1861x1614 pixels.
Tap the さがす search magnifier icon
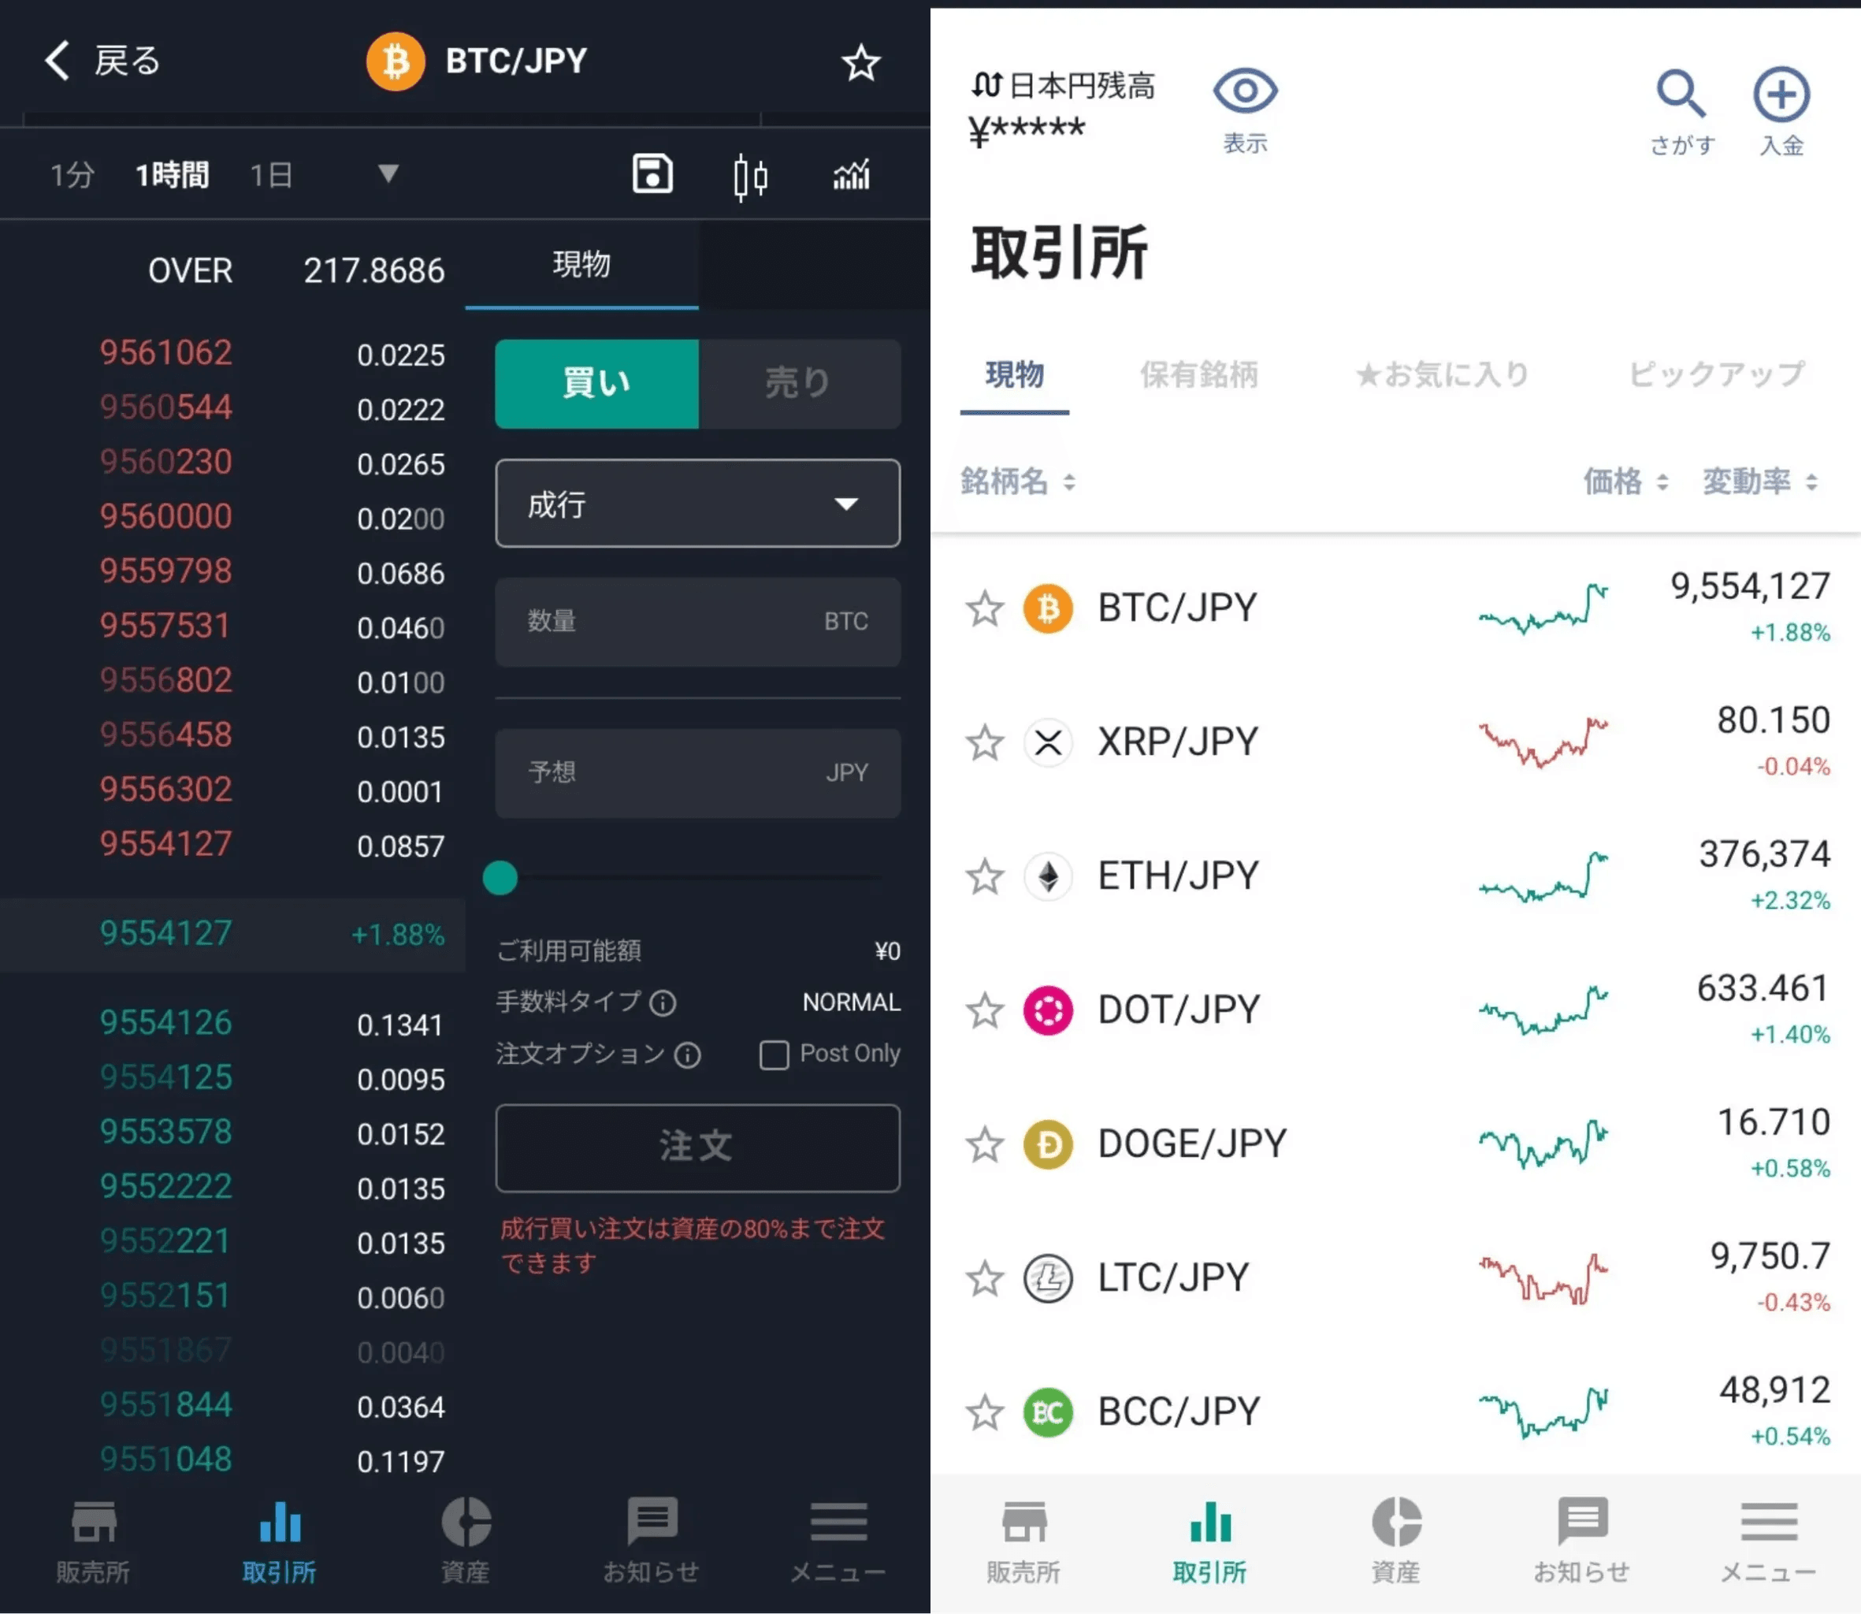coord(1681,94)
